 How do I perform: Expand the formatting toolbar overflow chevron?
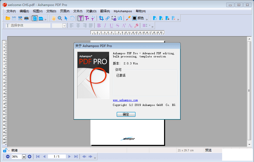click(x=152, y=27)
